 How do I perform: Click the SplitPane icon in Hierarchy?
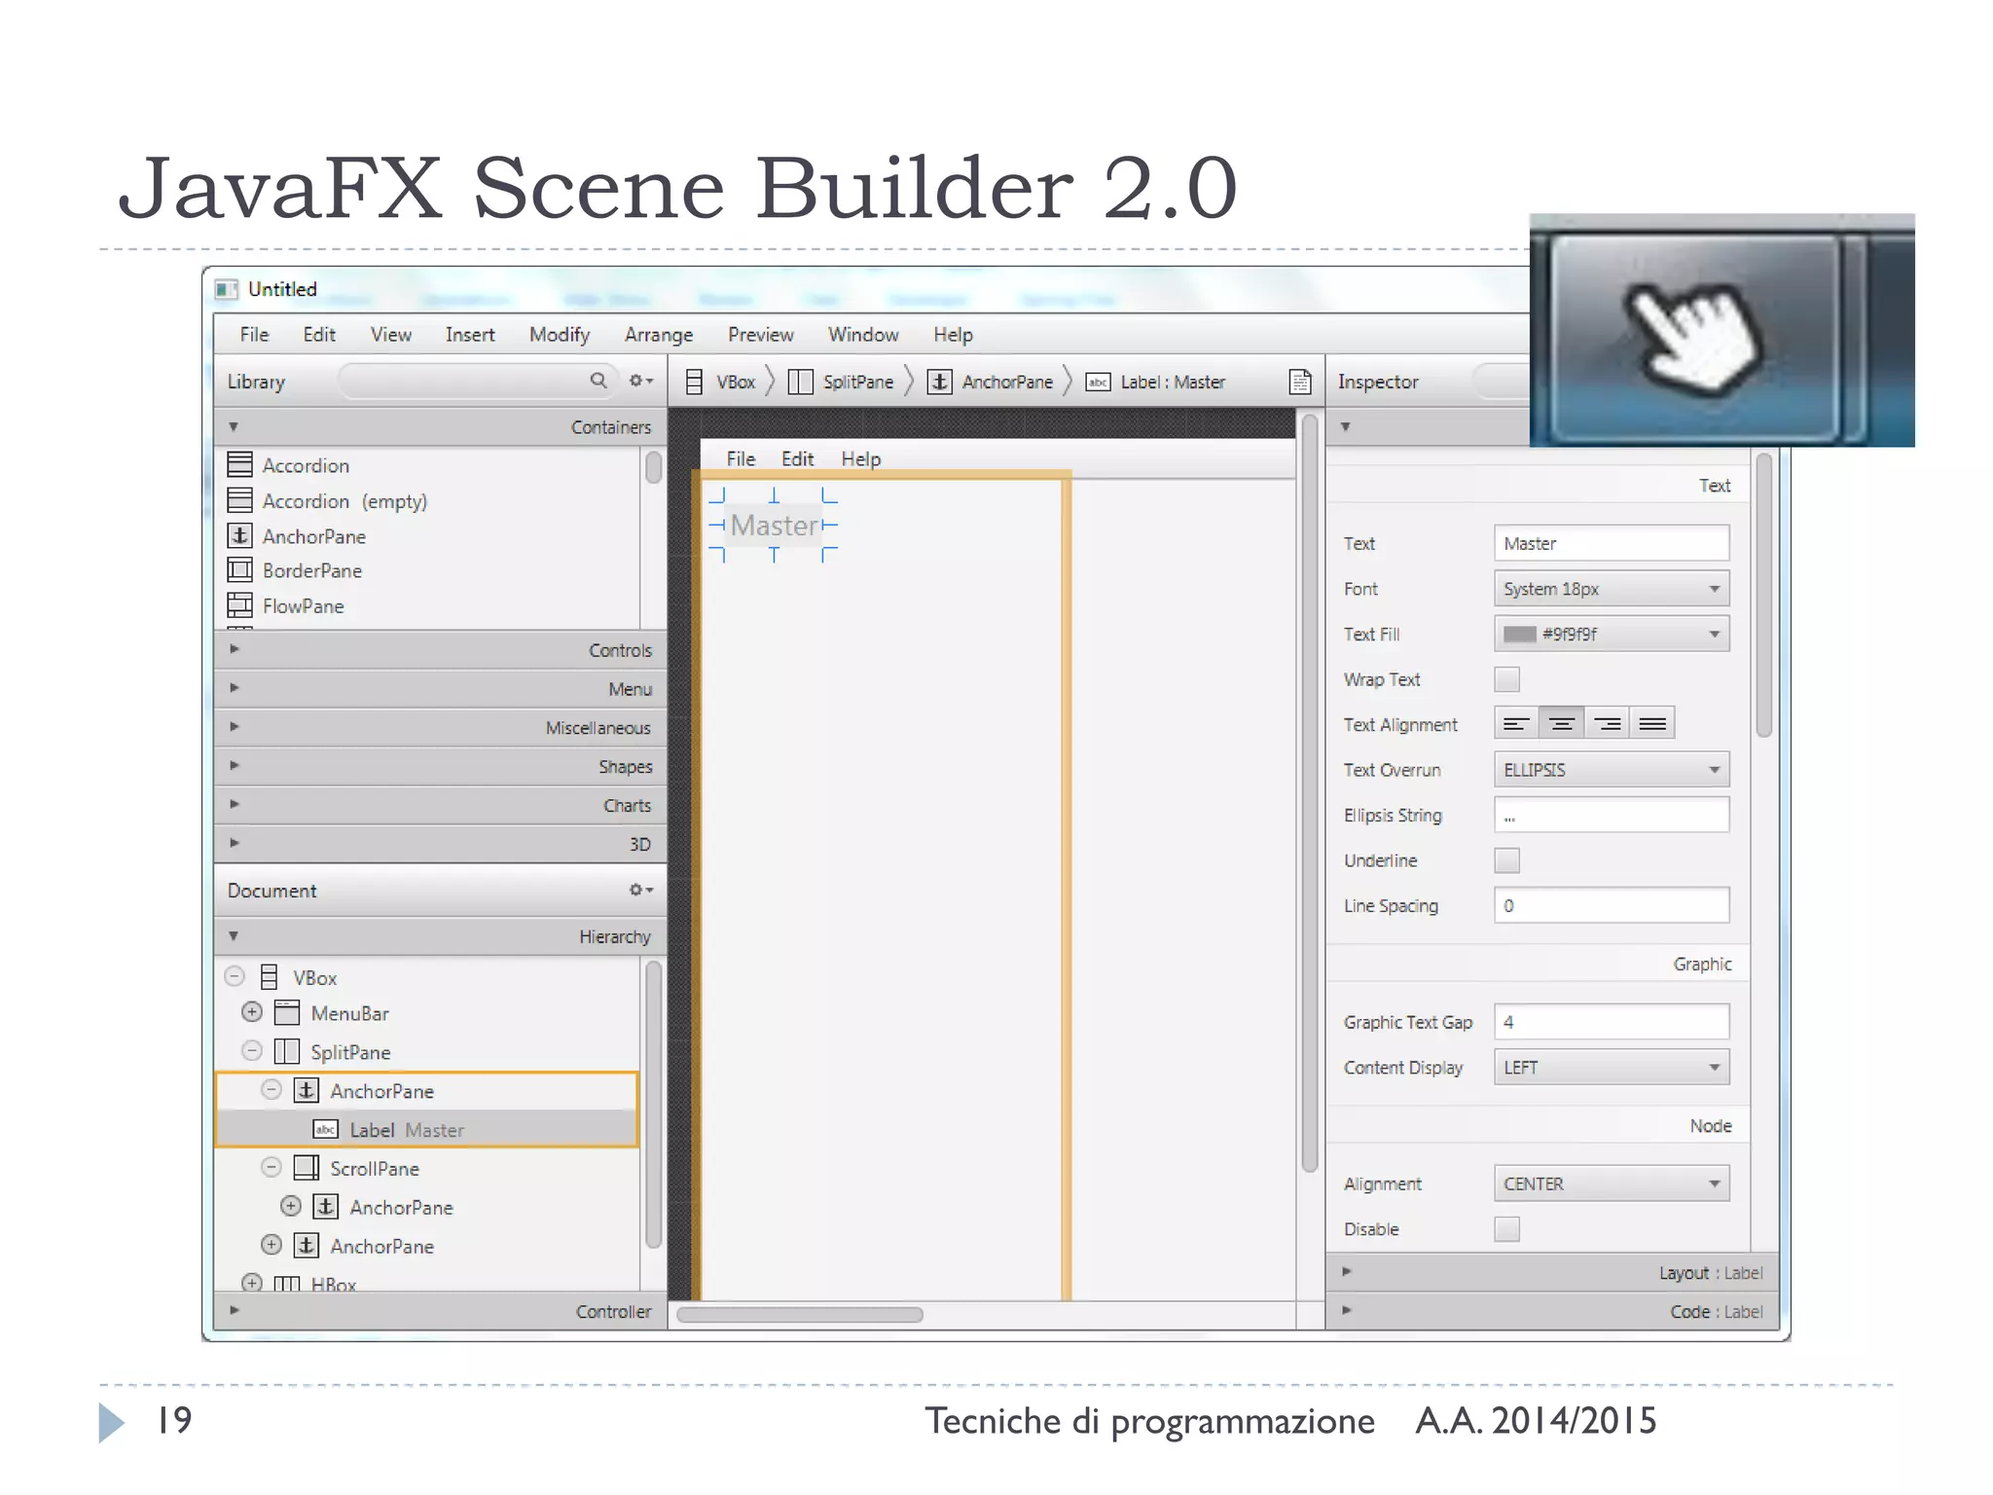coord(286,1051)
